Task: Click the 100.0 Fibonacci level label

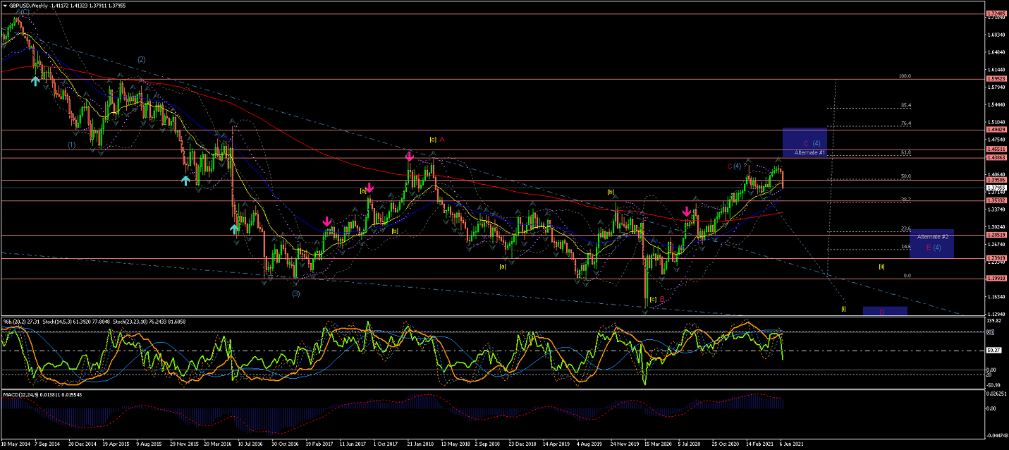Action: 905,76
